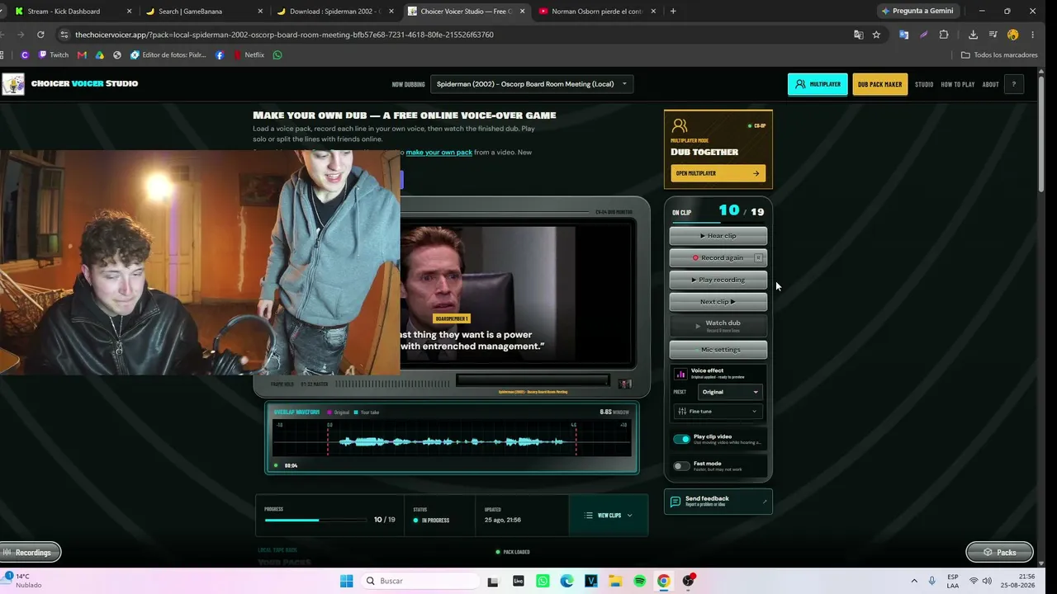Click the Watch dub button
Image resolution: width=1057 pixels, height=594 pixels.
click(718, 326)
